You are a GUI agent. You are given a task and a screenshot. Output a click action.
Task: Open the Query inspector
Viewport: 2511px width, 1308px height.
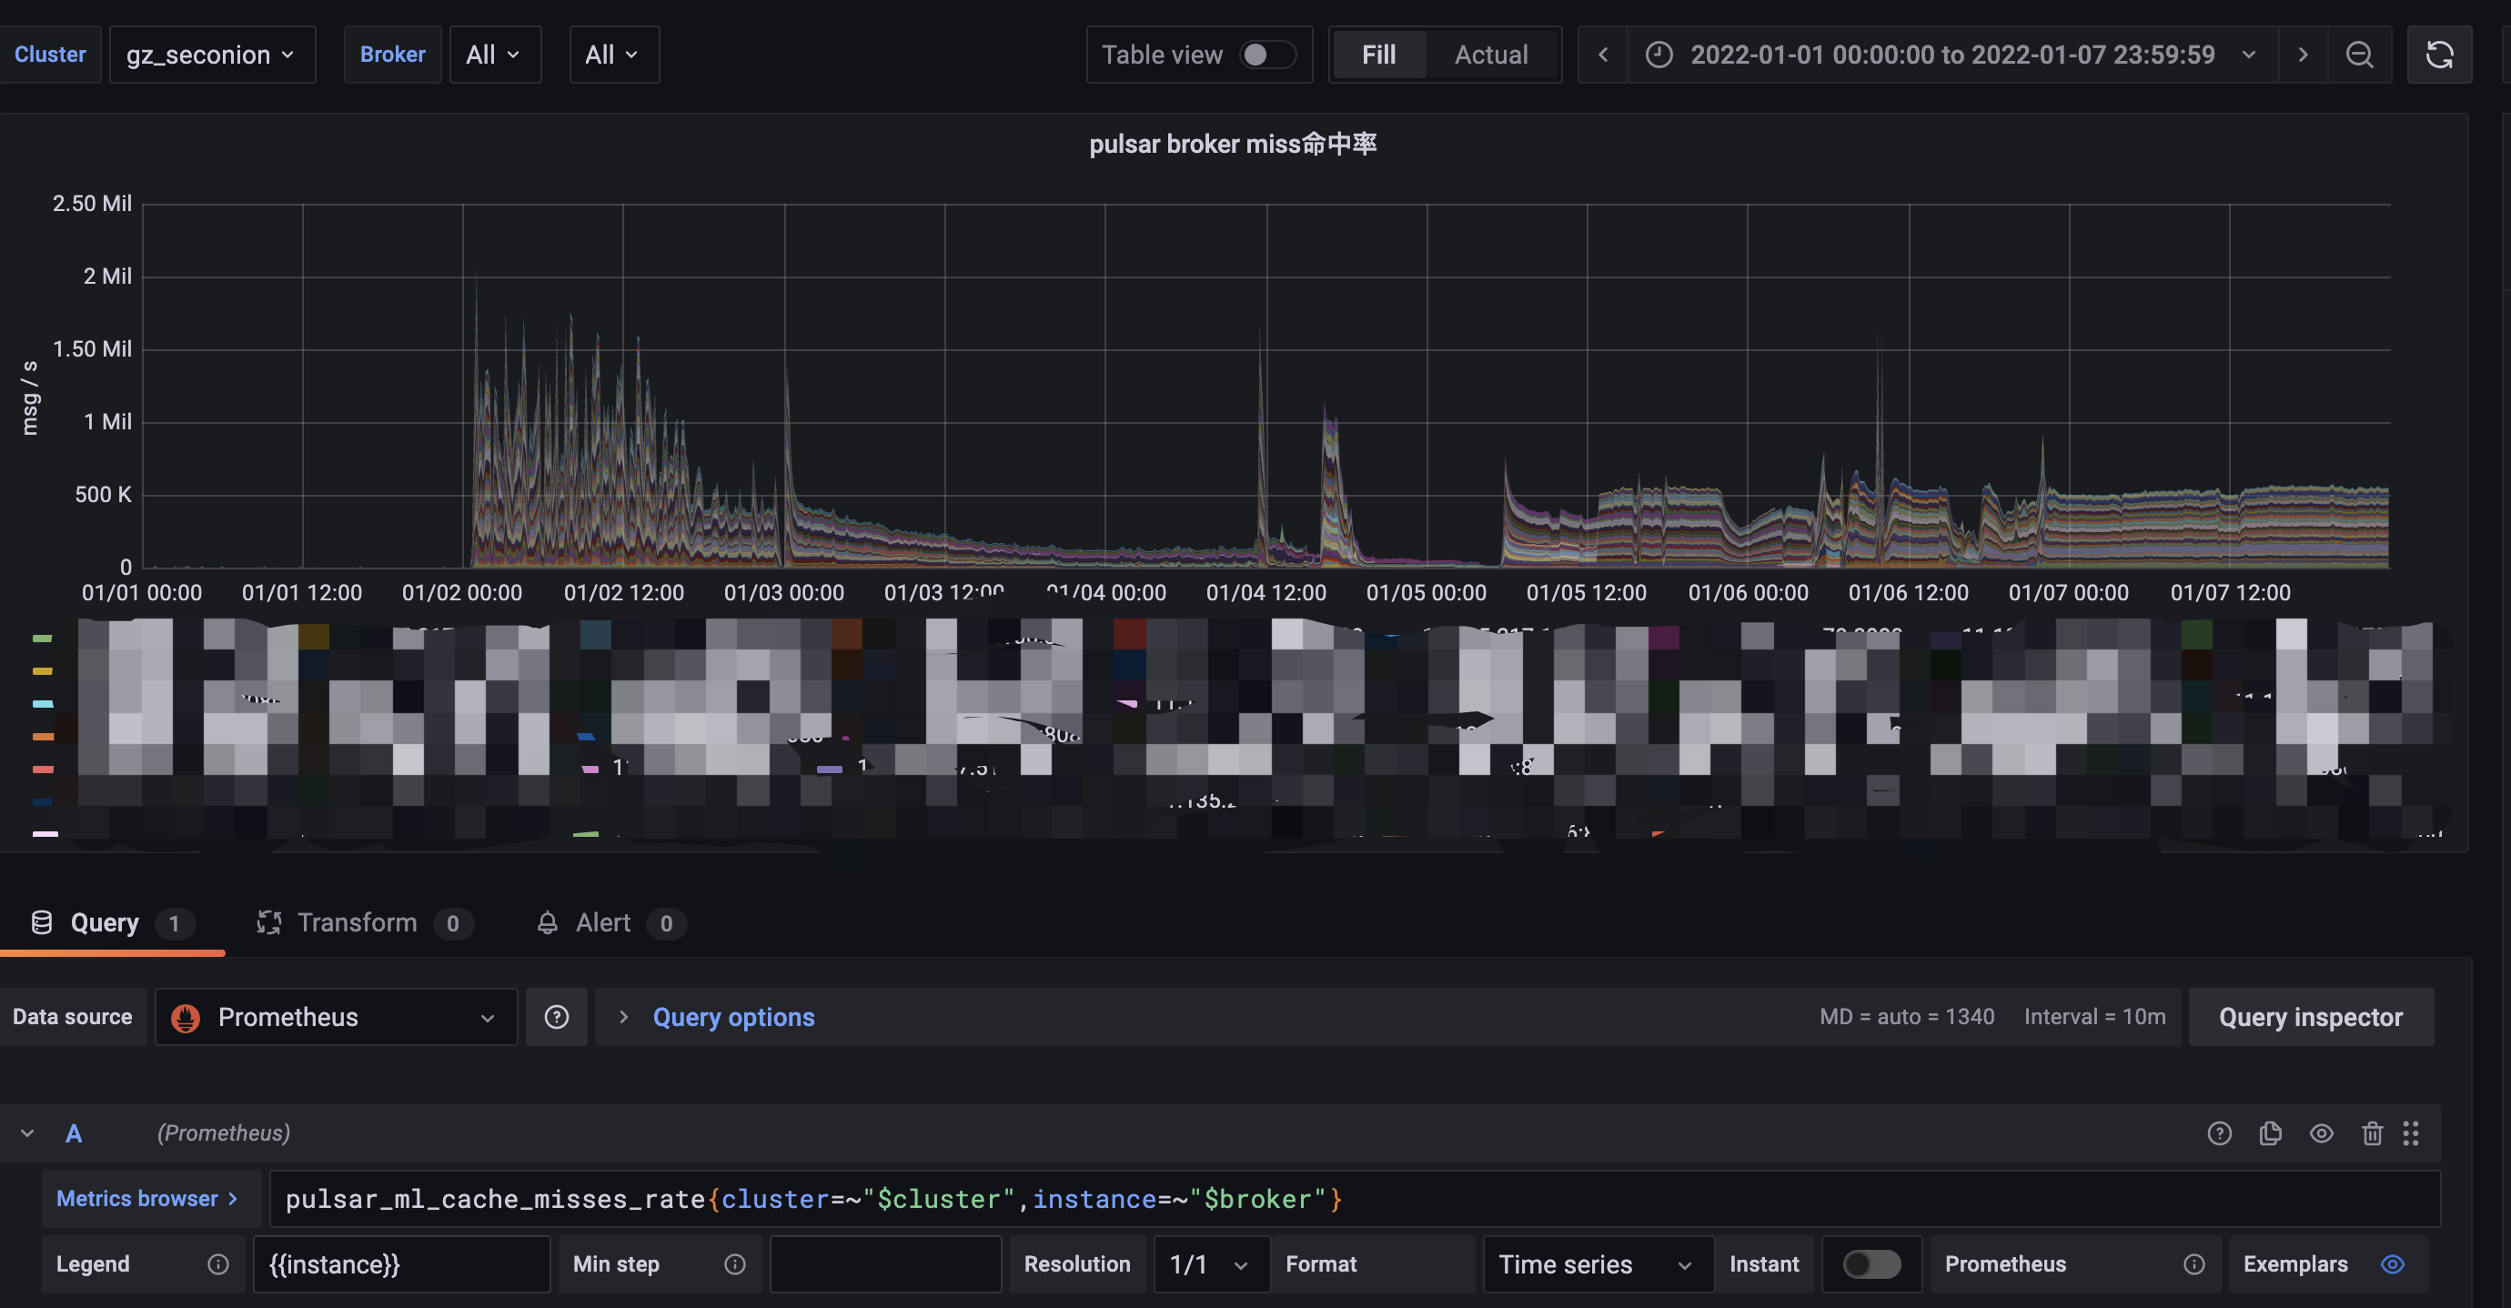point(2309,1017)
